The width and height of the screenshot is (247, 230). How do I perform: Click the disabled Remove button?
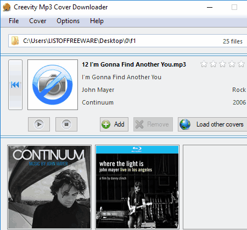click(153, 124)
